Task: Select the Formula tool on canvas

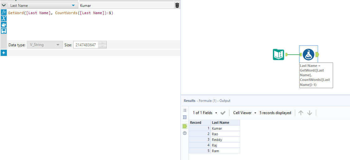Action: pyautogui.click(x=308, y=55)
